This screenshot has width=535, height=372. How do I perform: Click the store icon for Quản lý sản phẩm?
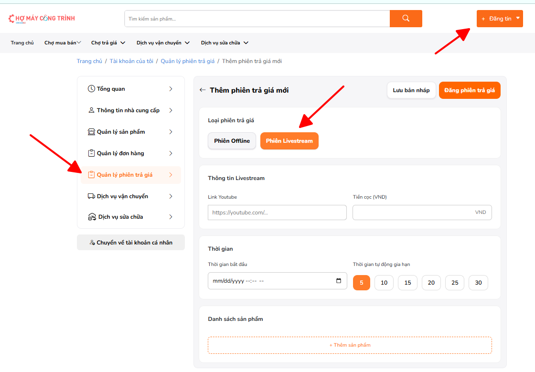tap(92, 132)
